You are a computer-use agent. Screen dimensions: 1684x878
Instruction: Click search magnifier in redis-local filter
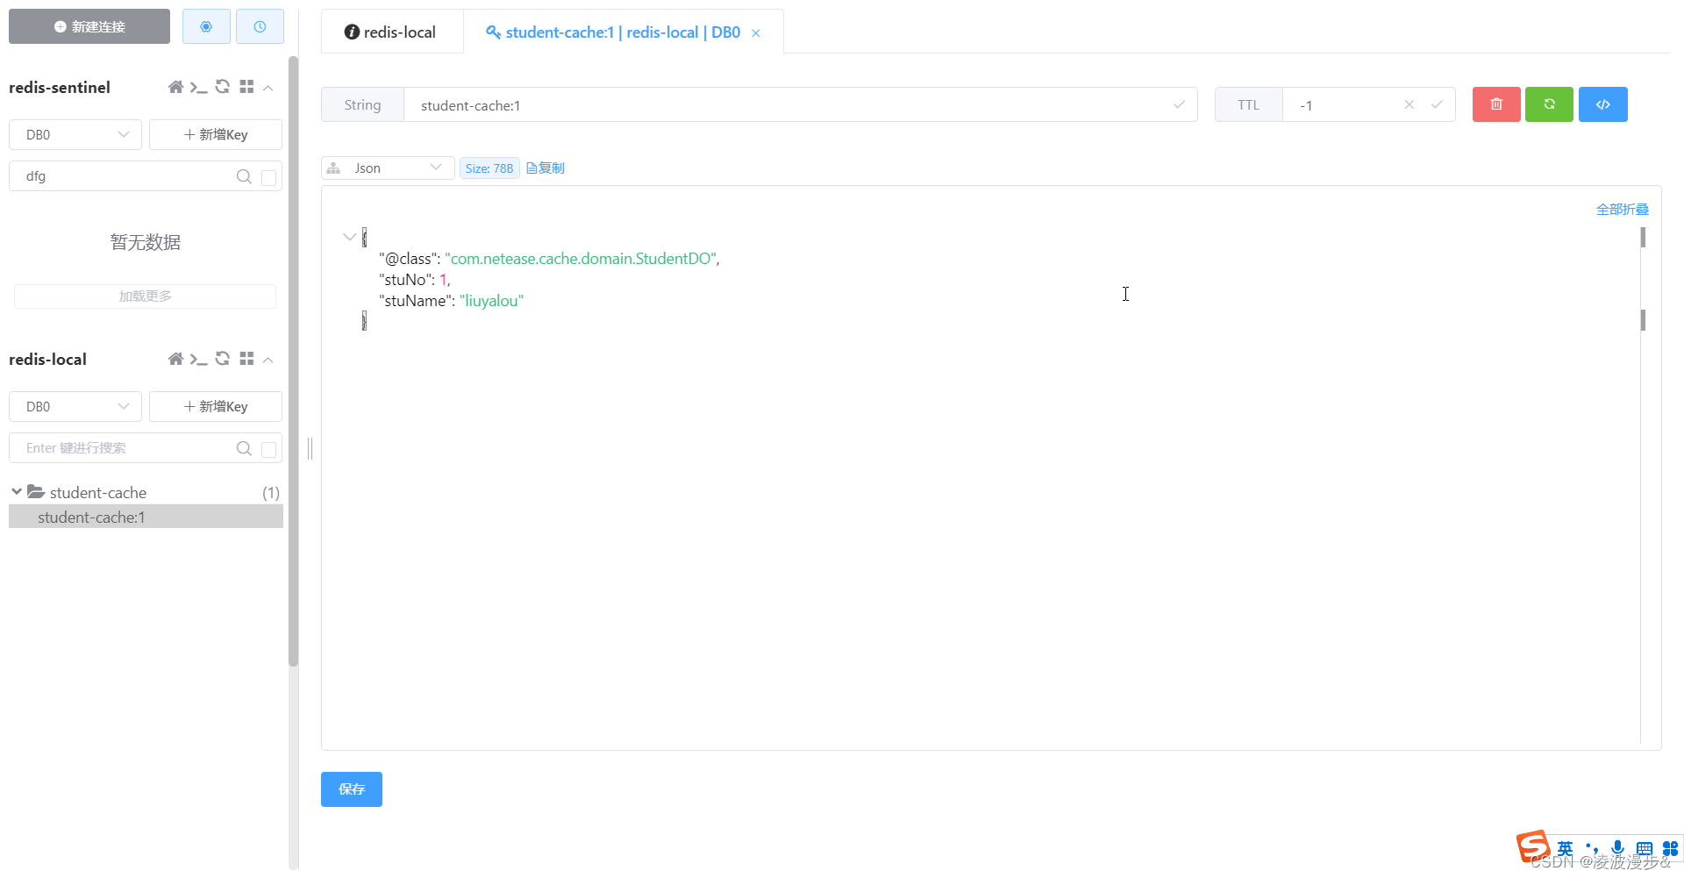click(x=244, y=448)
